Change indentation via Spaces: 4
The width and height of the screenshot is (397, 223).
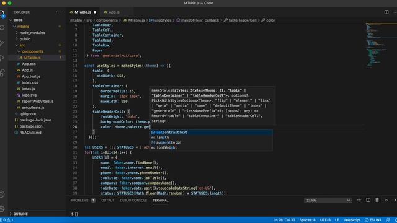pyautogui.click(x=308, y=220)
